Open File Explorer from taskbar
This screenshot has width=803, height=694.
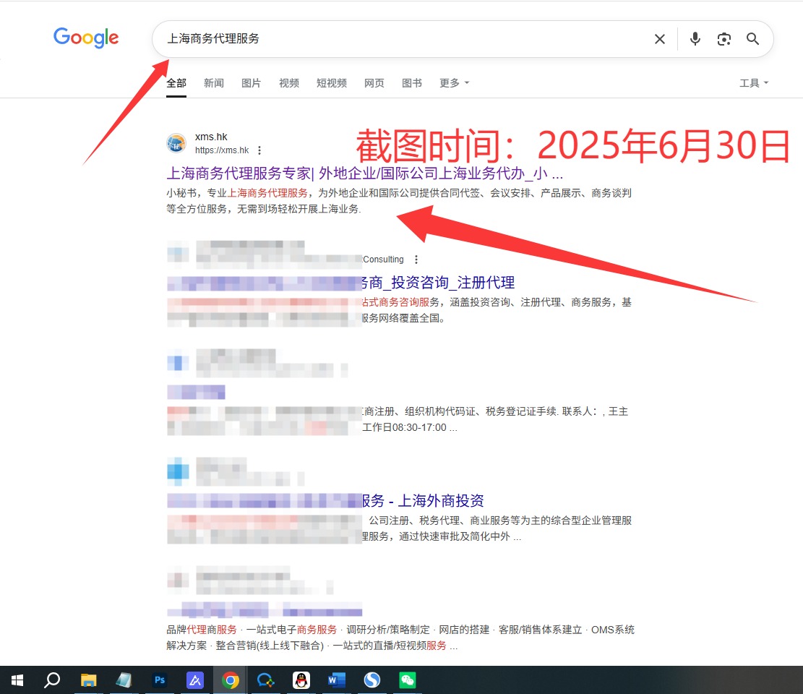pyautogui.click(x=89, y=680)
